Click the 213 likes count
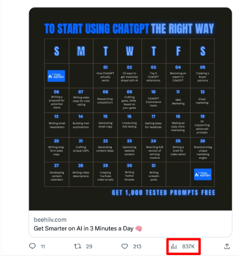The height and width of the screenshot is (261, 252). point(137,246)
